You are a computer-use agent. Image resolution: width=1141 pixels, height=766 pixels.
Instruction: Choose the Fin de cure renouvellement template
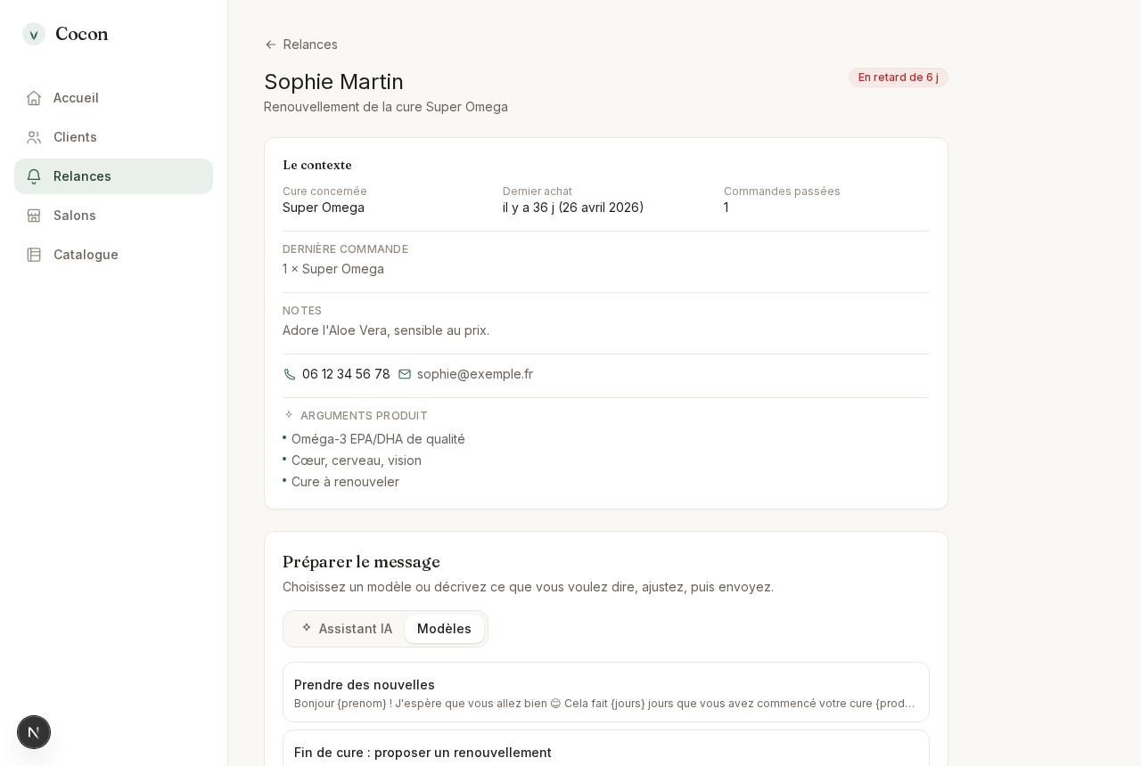click(x=606, y=750)
